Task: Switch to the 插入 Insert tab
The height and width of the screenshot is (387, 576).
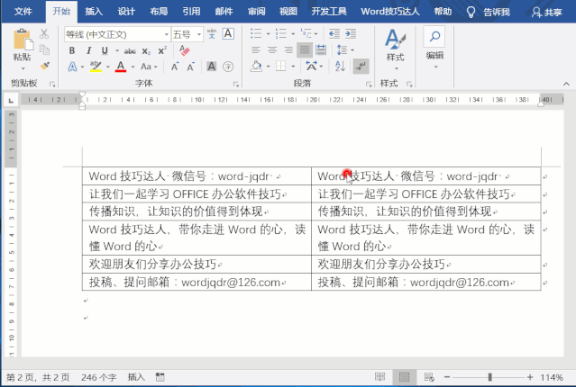Action: click(x=94, y=12)
